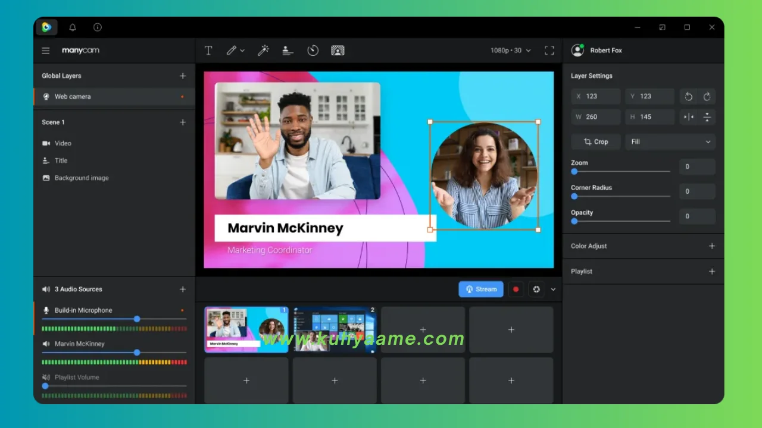The width and height of the screenshot is (762, 428).
Task: Open the lower third title tool
Action: [288, 51]
